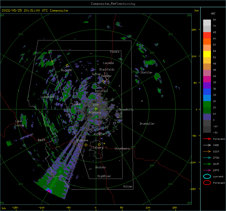Click the blue 33 dBZ color swatch
Image resolution: width=226 pixels, height=211 pixels.
pyautogui.click(x=207, y=92)
